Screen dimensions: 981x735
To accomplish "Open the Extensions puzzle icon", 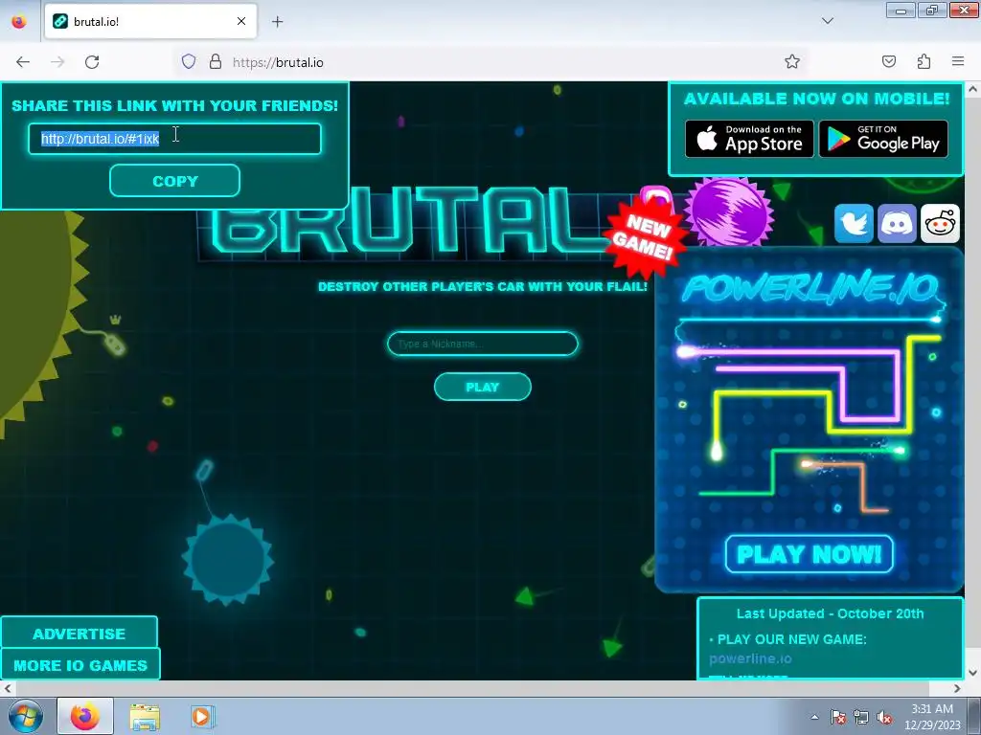I will click(924, 61).
